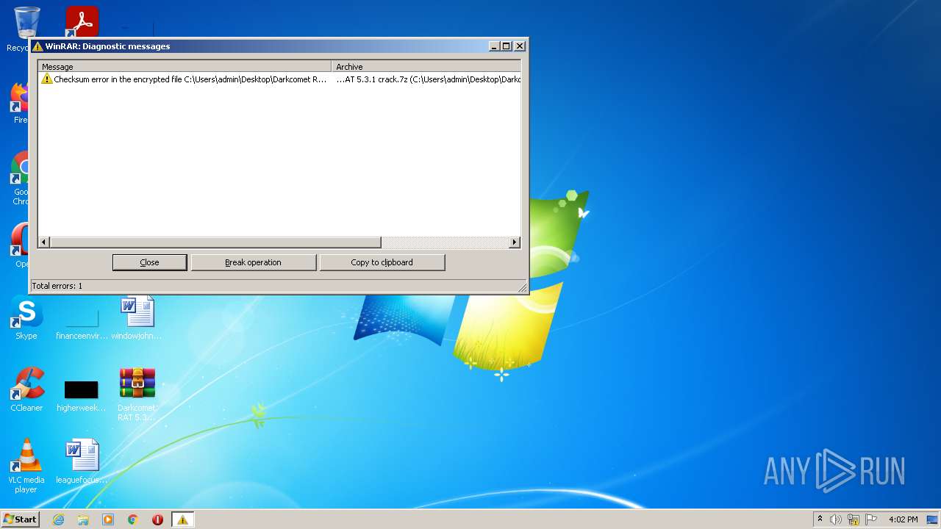
Task: Open Action Center flag icon
Action: coord(871,519)
